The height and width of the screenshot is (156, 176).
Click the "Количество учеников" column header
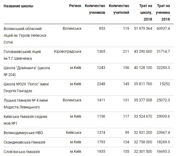pos(95,9)
